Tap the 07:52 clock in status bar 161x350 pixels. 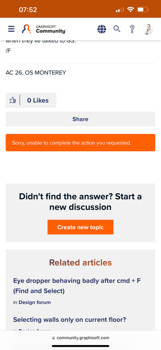point(28,10)
